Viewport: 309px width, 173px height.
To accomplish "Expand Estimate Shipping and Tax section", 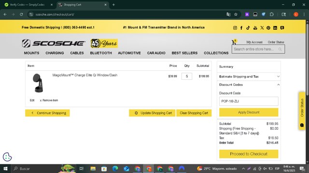I will [x=249, y=76].
